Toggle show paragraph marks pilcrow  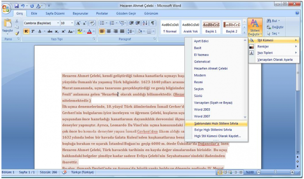(x=153, y=23)
